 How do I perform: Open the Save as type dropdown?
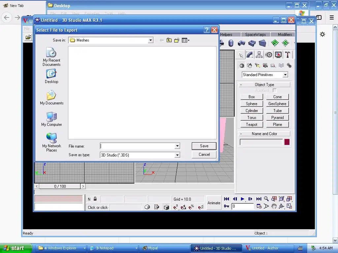coord(177,155)
